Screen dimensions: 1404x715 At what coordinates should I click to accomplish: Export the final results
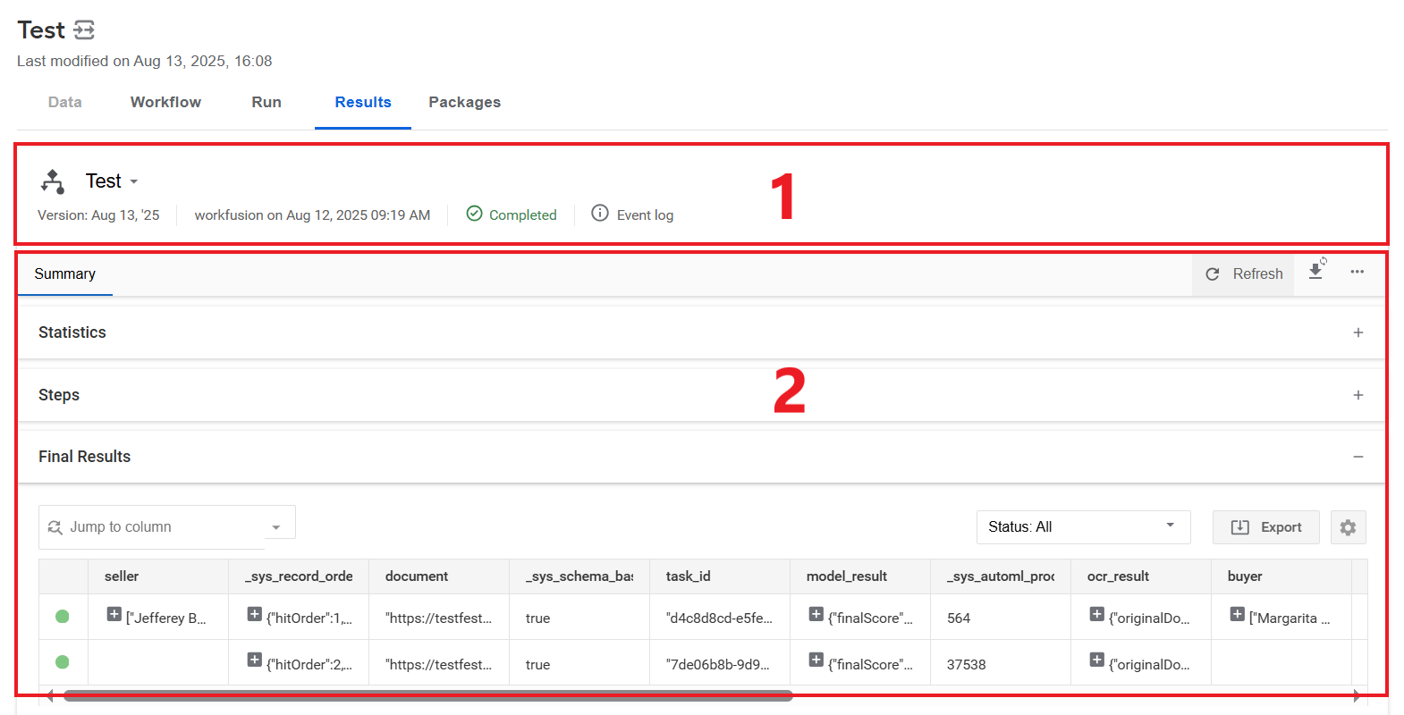(x=1266, y=527)
